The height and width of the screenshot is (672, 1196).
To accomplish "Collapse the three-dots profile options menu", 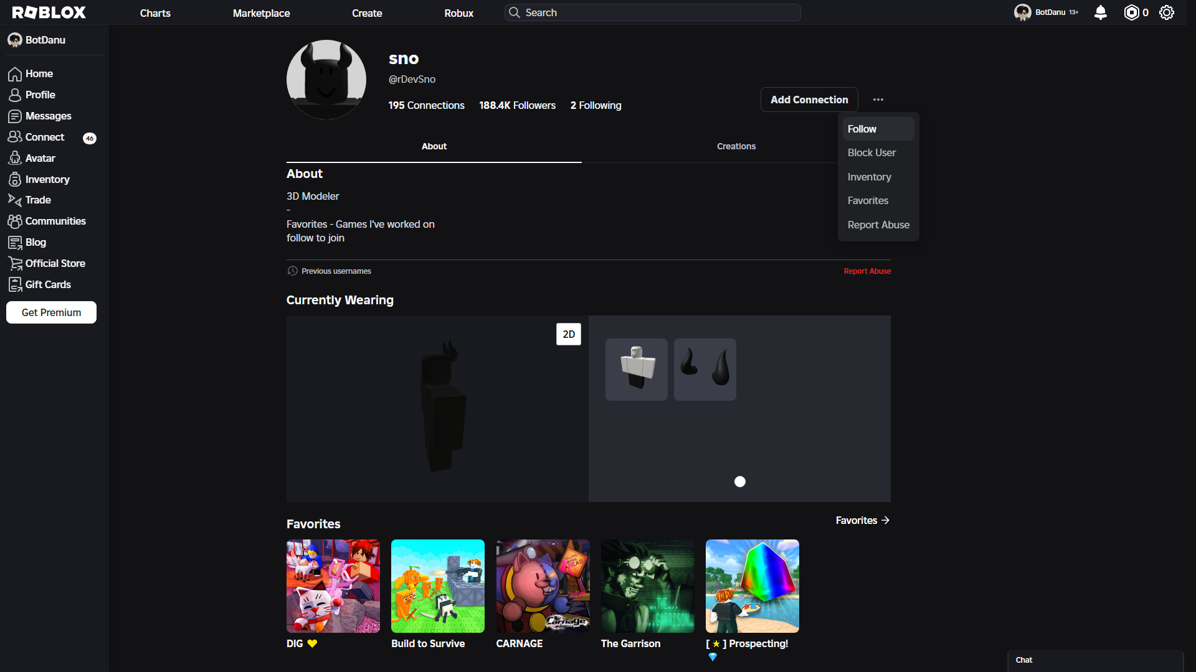I will (878, 100).
